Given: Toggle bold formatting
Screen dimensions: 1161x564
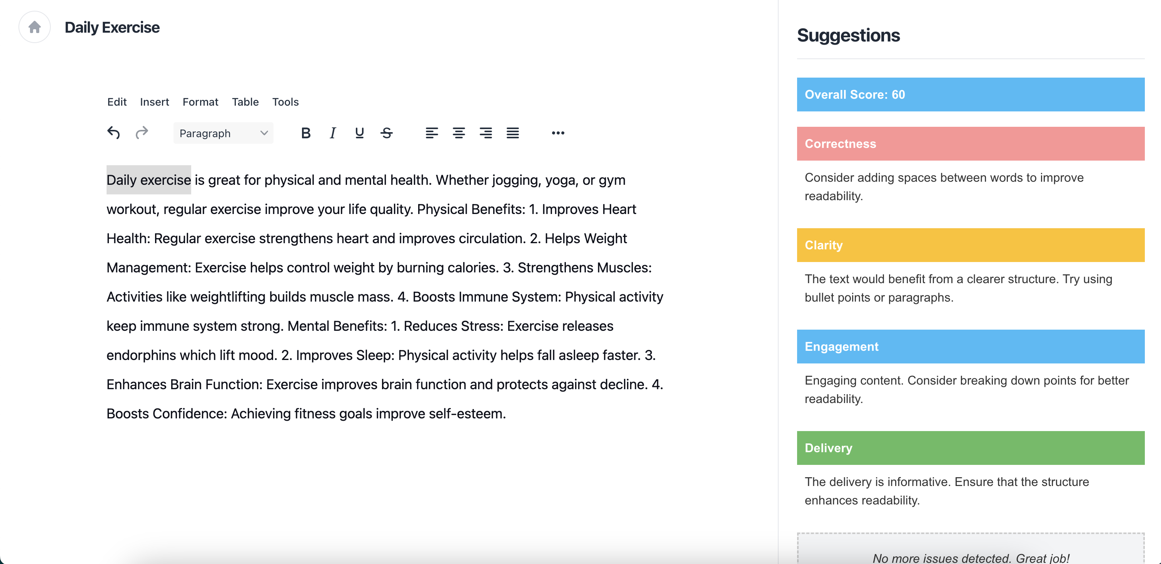Looking at the screenshot, I should pyautogui.click(x=305, y=133).
